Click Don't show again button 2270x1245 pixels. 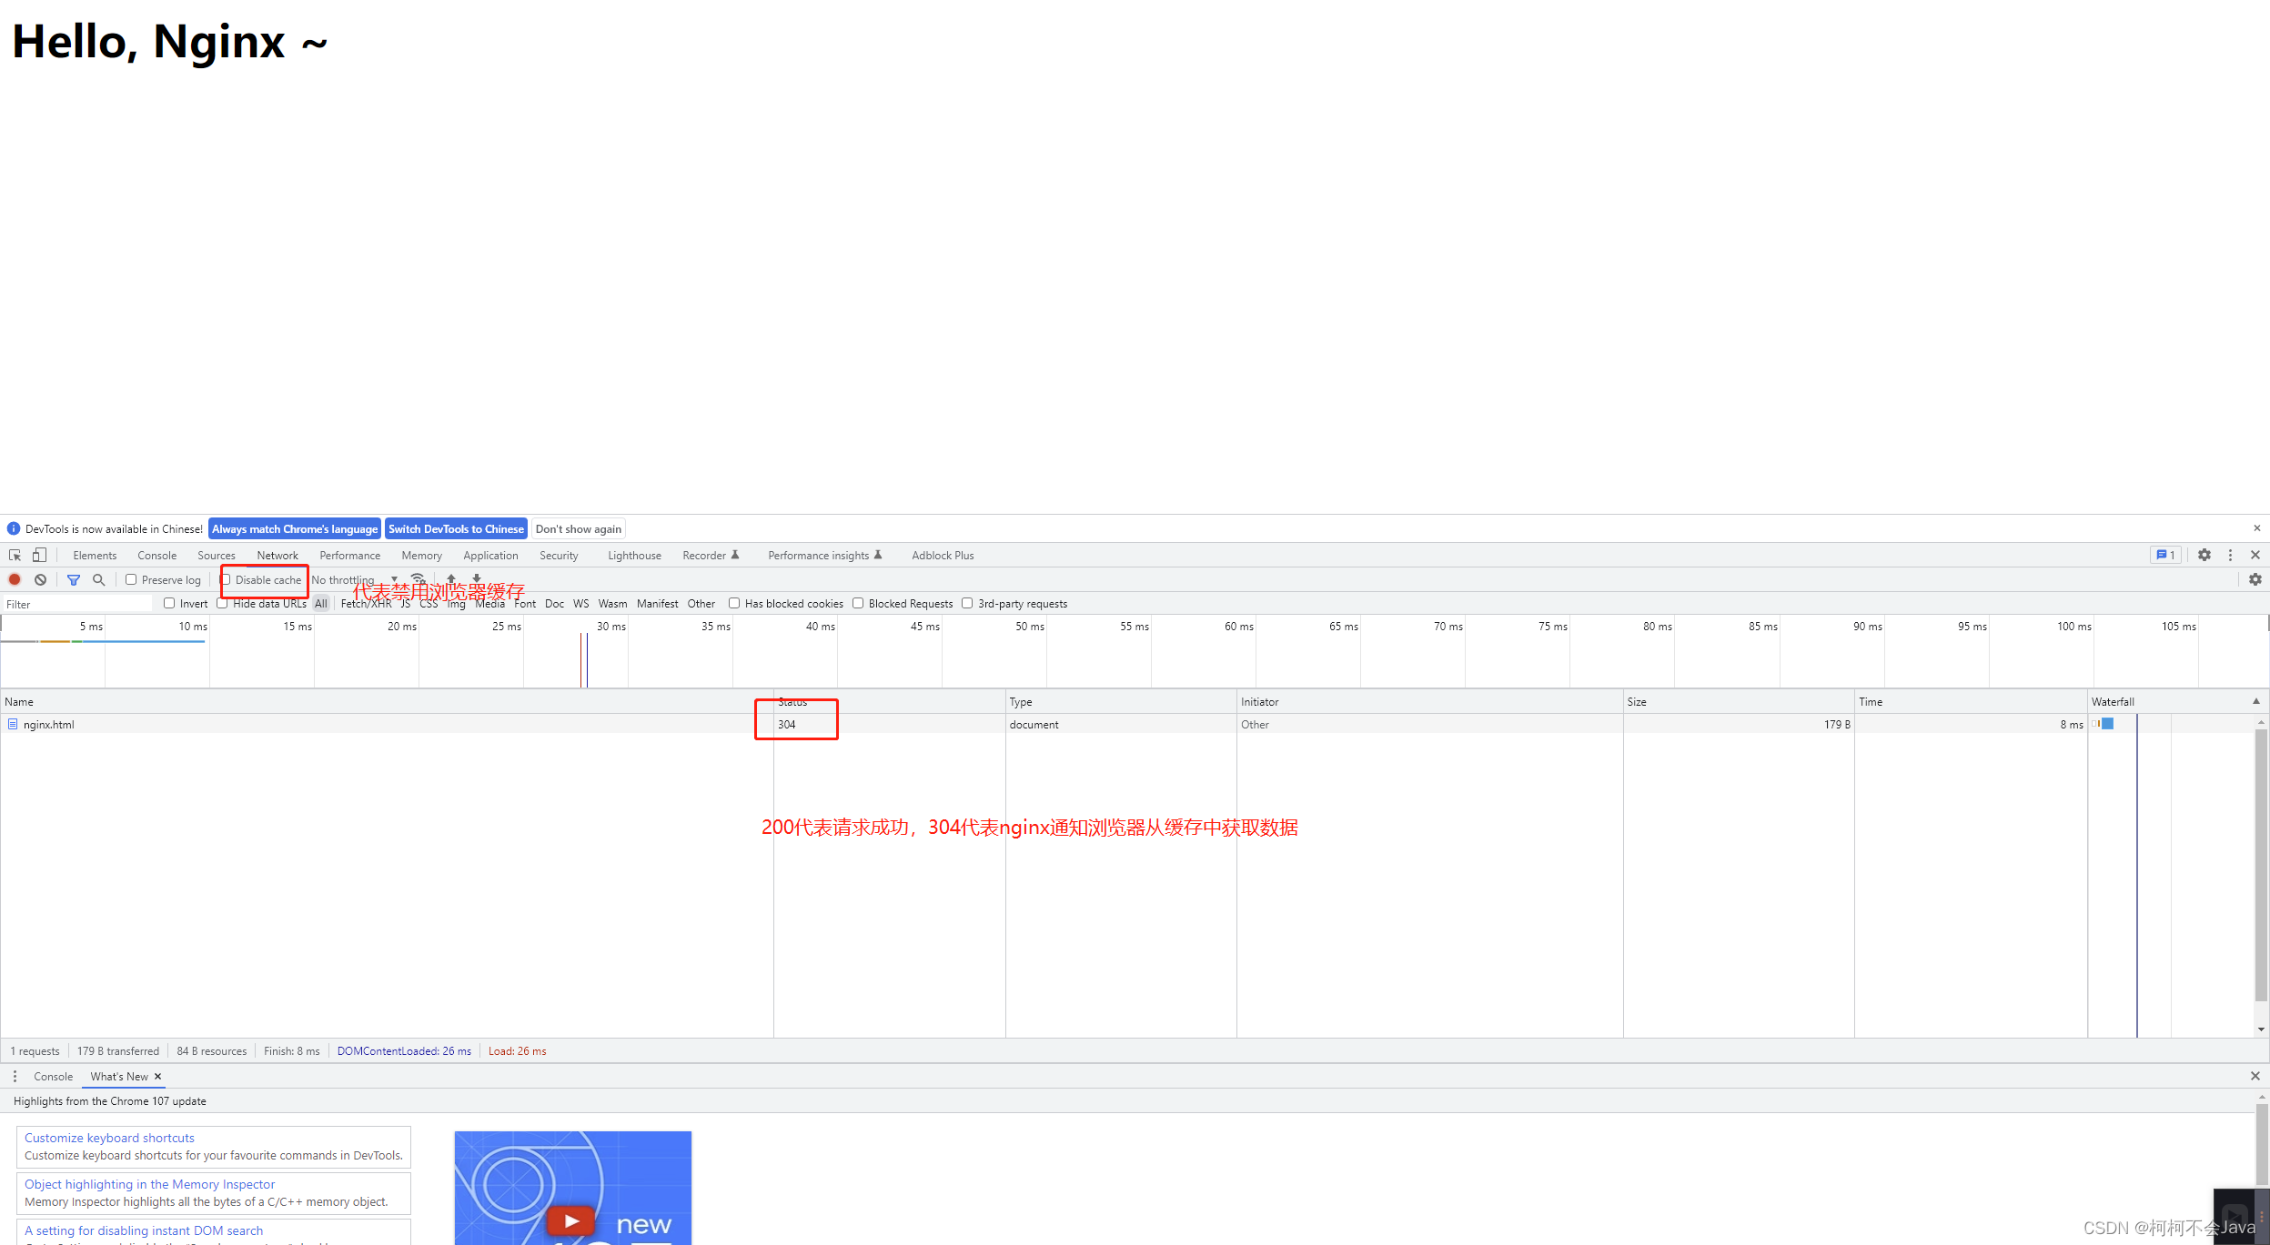[579, 528]
